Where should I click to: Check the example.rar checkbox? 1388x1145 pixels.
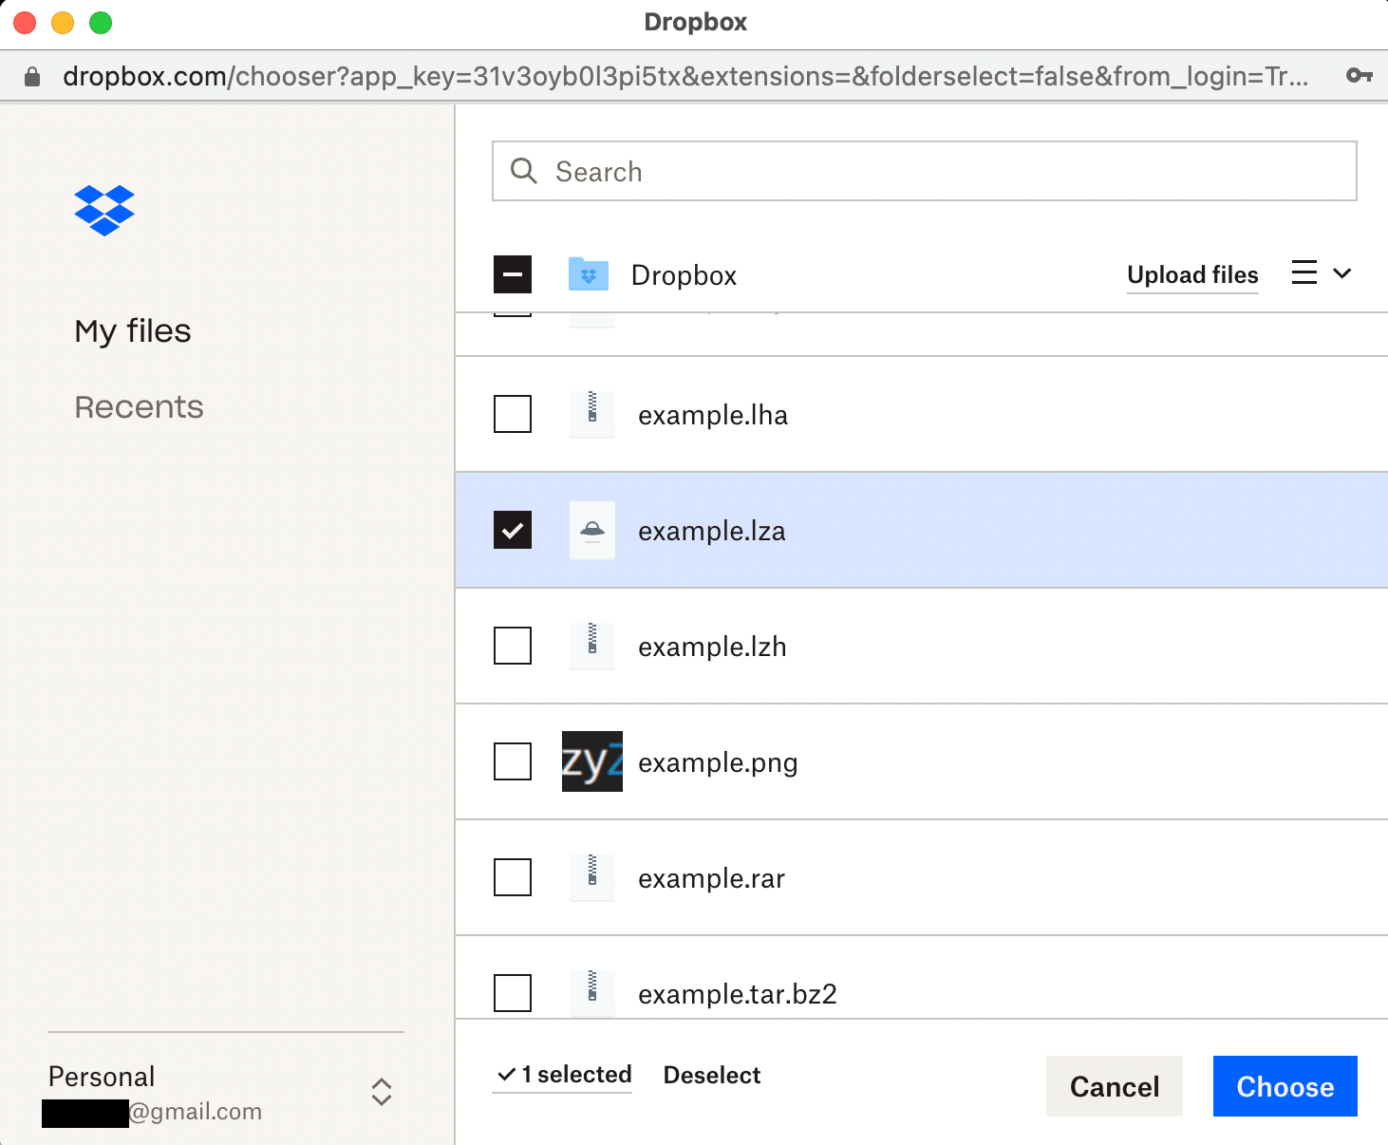513,877
